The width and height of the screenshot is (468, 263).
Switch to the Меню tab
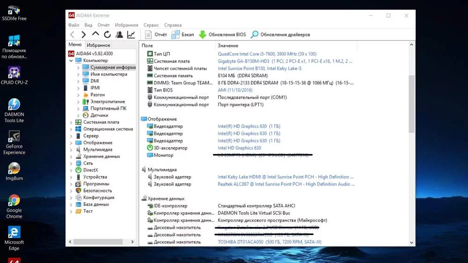point(75,45)
